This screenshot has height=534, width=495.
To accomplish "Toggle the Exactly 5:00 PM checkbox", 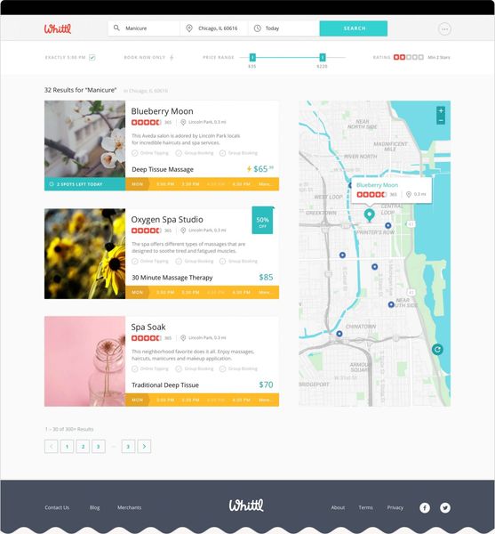I will coord(92,57).
